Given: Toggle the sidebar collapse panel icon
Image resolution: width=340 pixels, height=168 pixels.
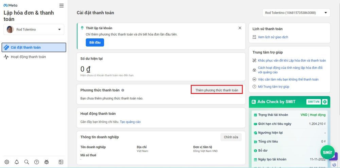Looking at the screenshot, I should pyautogui.click(x=61, y=162).
